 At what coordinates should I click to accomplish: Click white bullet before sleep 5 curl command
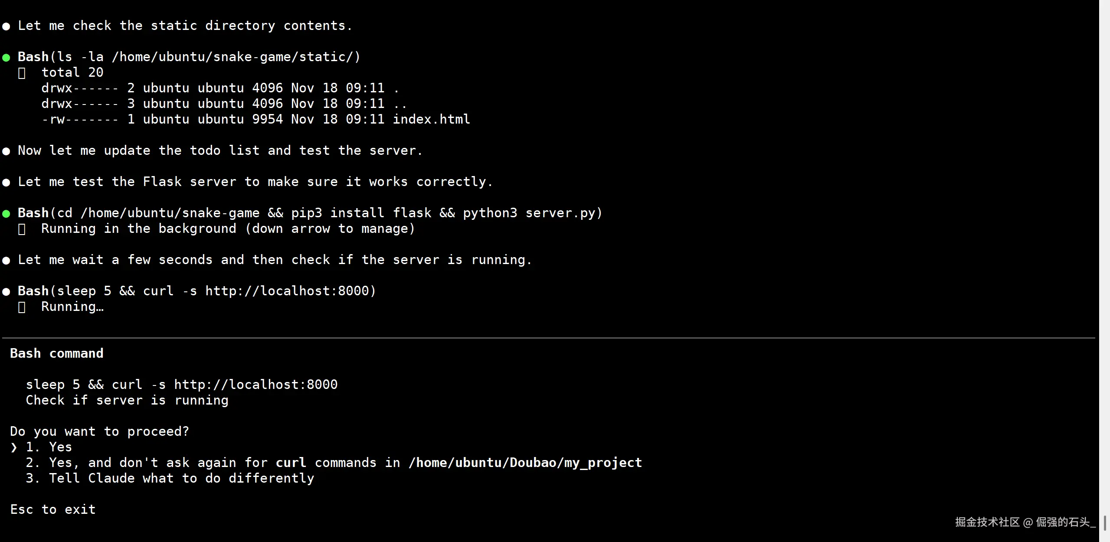point(6,292)
